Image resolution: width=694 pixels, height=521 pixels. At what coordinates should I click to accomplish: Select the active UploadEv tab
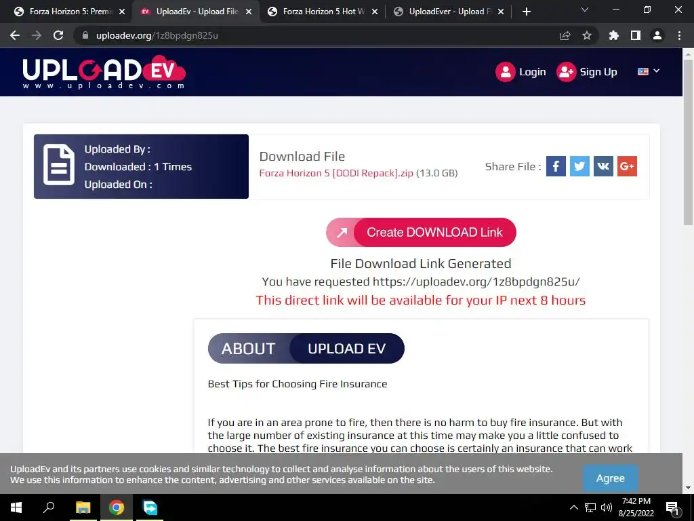pos(197,12)
